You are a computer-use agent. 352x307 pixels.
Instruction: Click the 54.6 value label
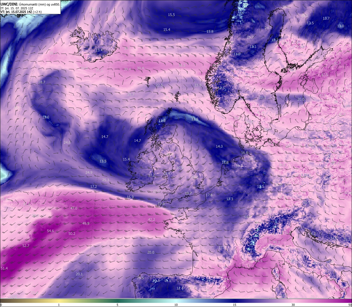coord(50,231)
